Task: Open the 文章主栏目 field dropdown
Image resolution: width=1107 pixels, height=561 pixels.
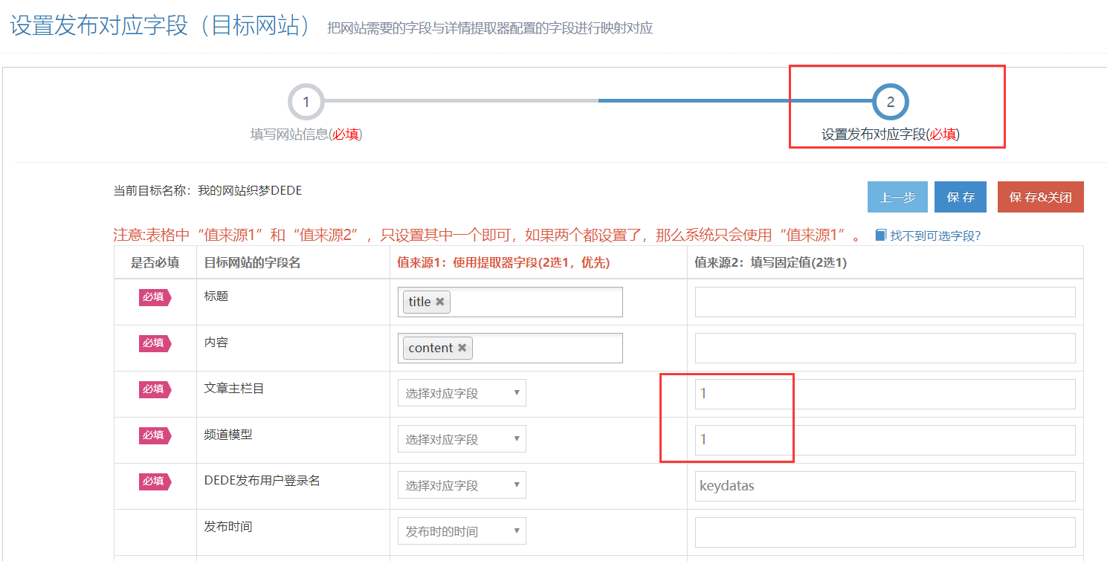Action: [x=462, y=393]
